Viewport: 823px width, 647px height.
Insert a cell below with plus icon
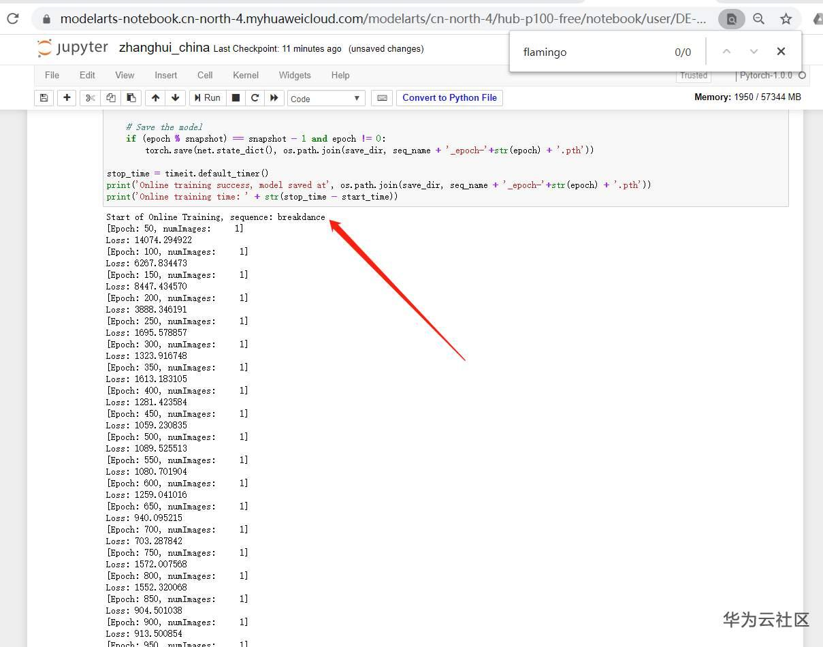click(x=67, y=98)
